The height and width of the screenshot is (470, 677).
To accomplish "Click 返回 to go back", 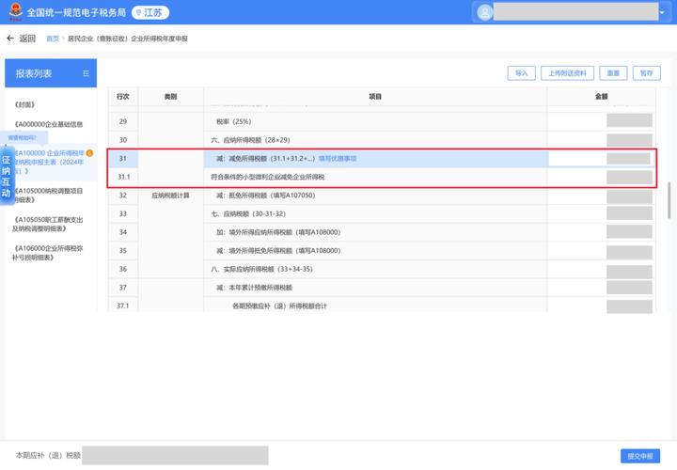I will pos(27,39).
